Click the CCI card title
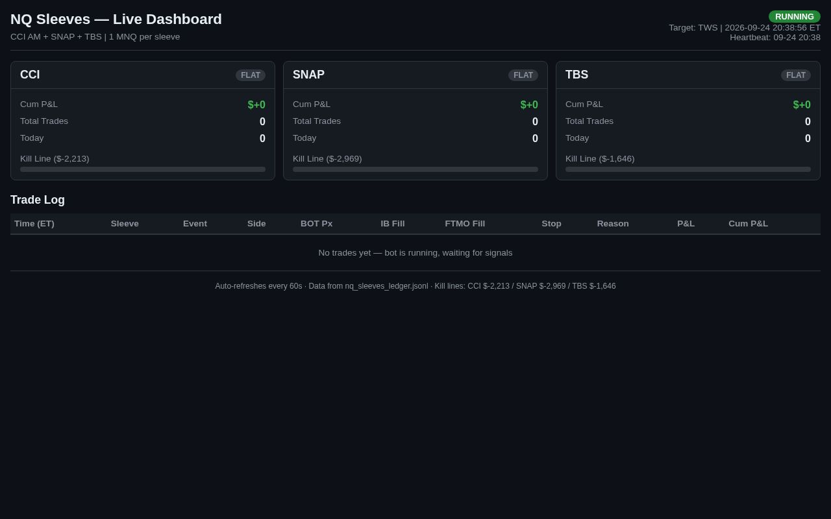The width and height of the screenshot is (831, 519). coord(30,75)
